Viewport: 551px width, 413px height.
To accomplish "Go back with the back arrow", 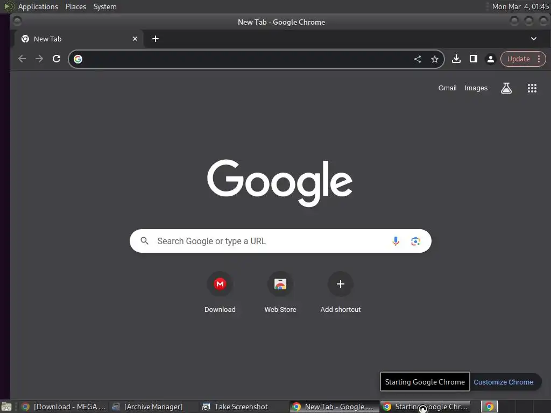I will [x=22, y=59].
